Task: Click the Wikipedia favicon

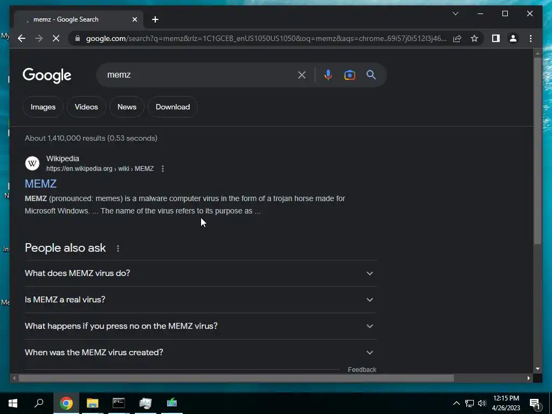Action: [x=32, y=163]
